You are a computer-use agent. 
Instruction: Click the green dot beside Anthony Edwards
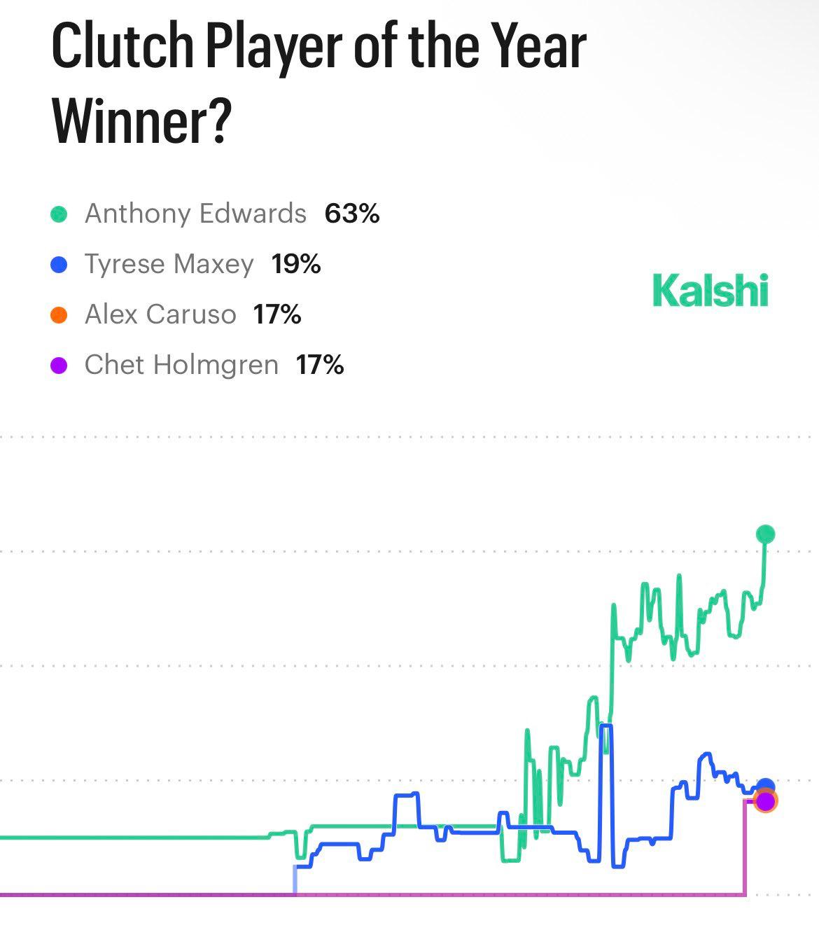click(x=59, y=214)
